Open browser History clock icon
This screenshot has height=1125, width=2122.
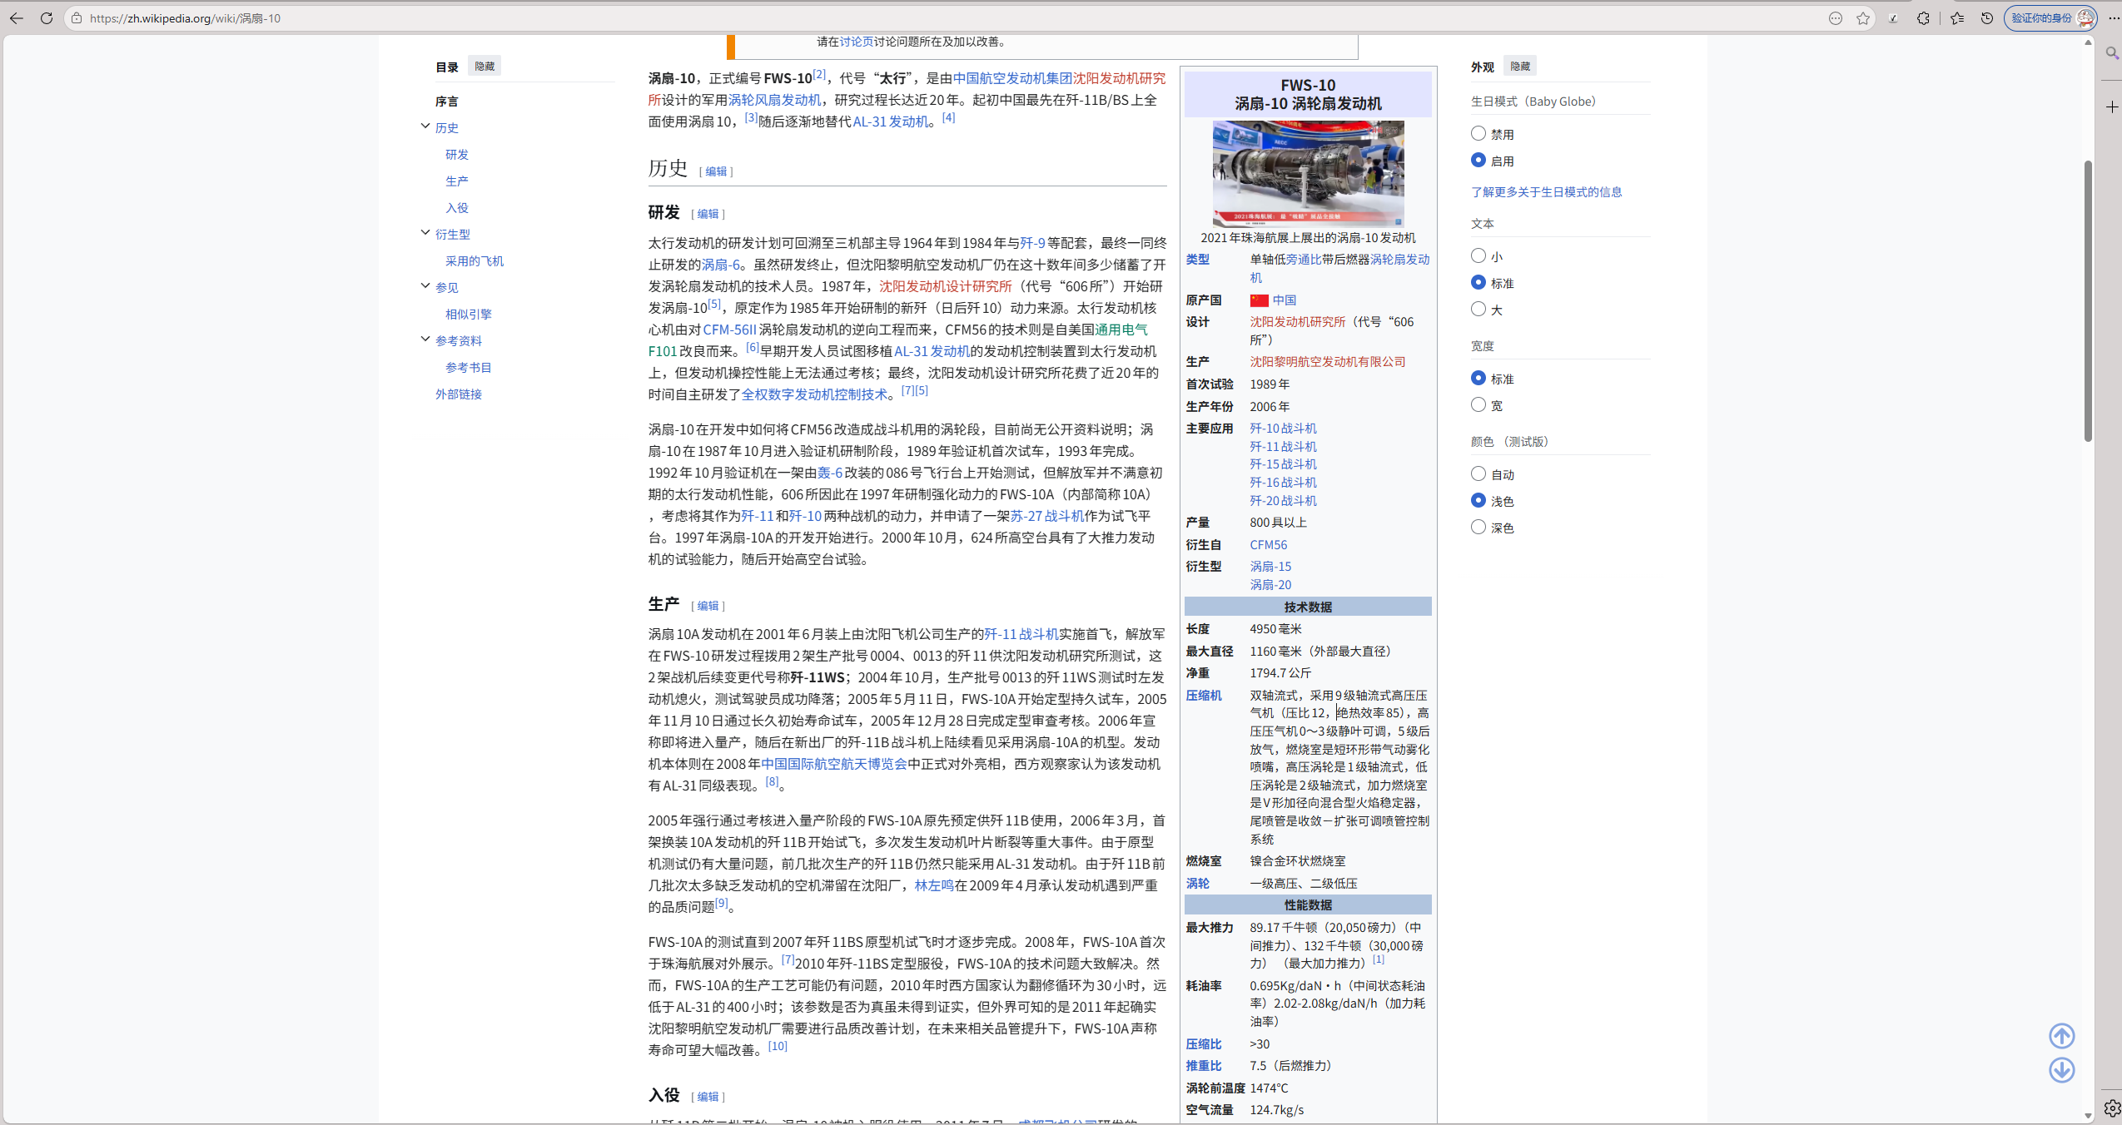pos(1987,18)
